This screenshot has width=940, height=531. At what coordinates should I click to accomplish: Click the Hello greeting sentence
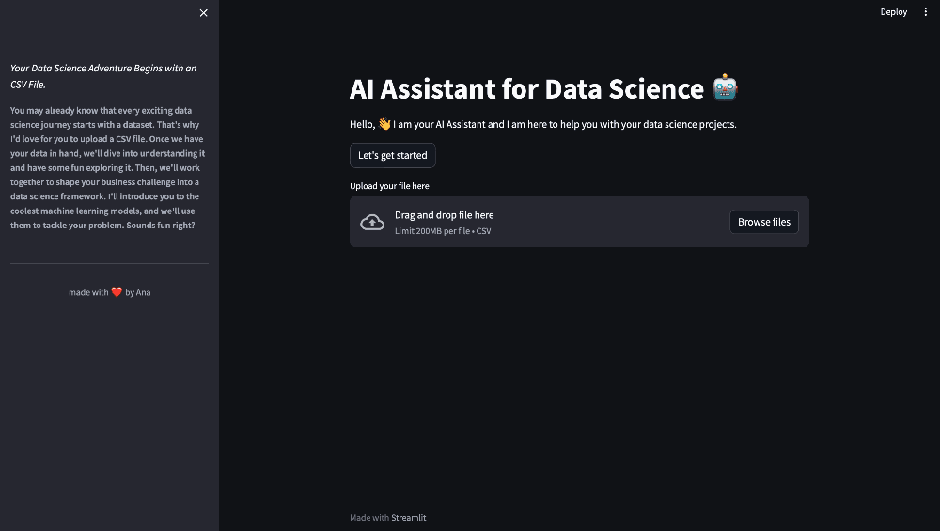(x=543, y=124)
